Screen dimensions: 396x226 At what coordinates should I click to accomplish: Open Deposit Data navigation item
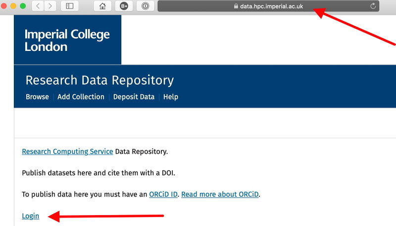(x=134, y=97)
